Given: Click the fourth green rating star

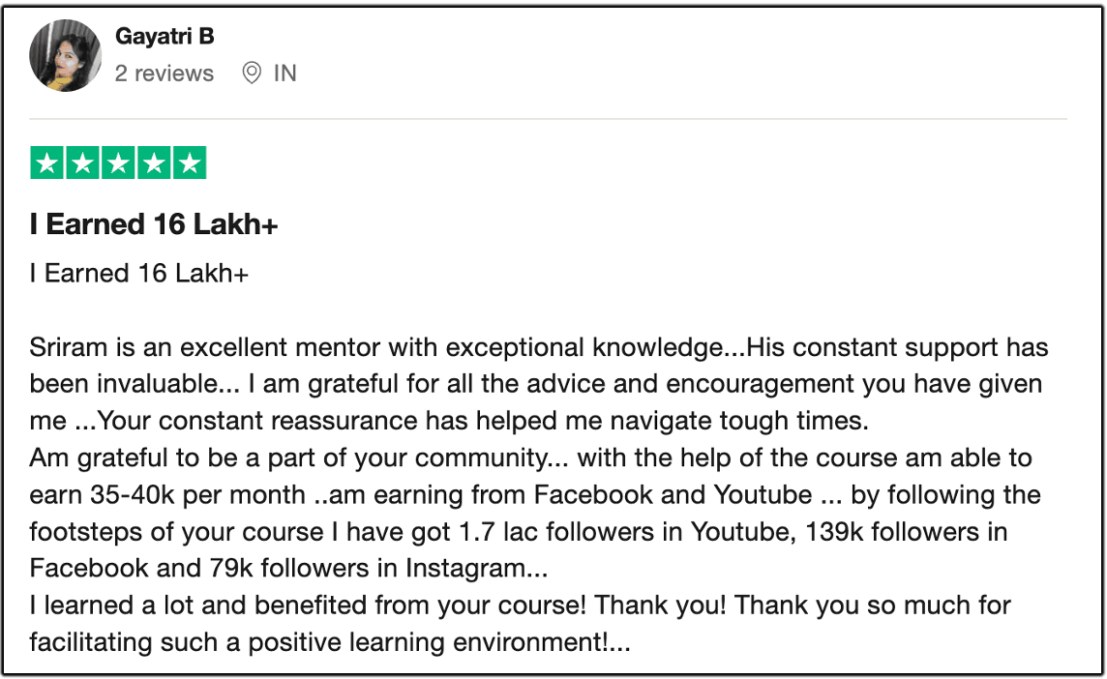Looking at the screenshot, I should tap(154, 162).
